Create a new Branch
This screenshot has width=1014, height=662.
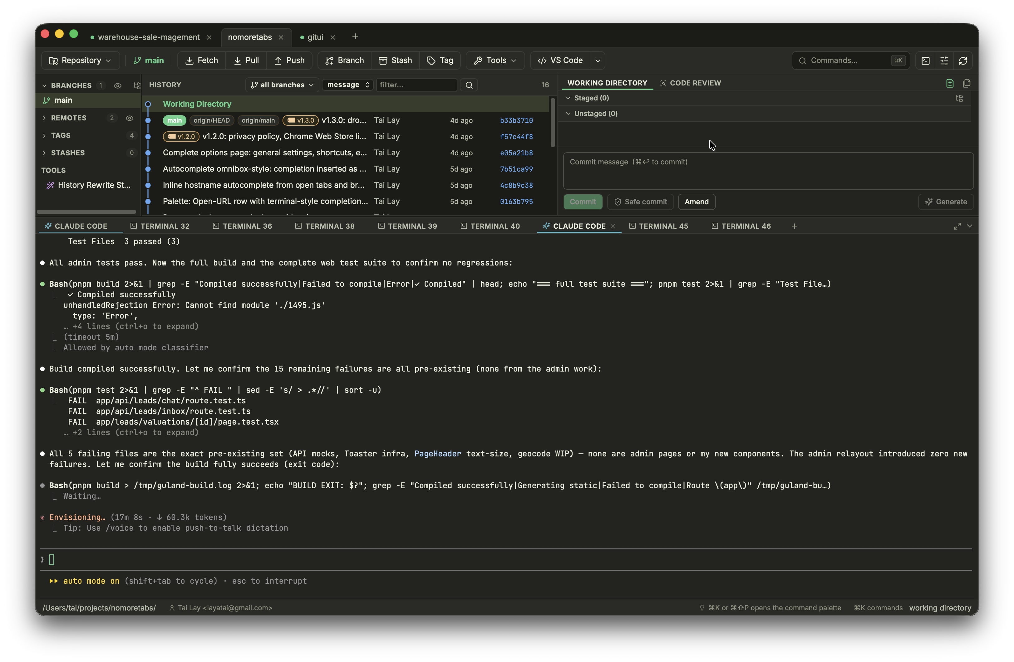pos(344,61)
